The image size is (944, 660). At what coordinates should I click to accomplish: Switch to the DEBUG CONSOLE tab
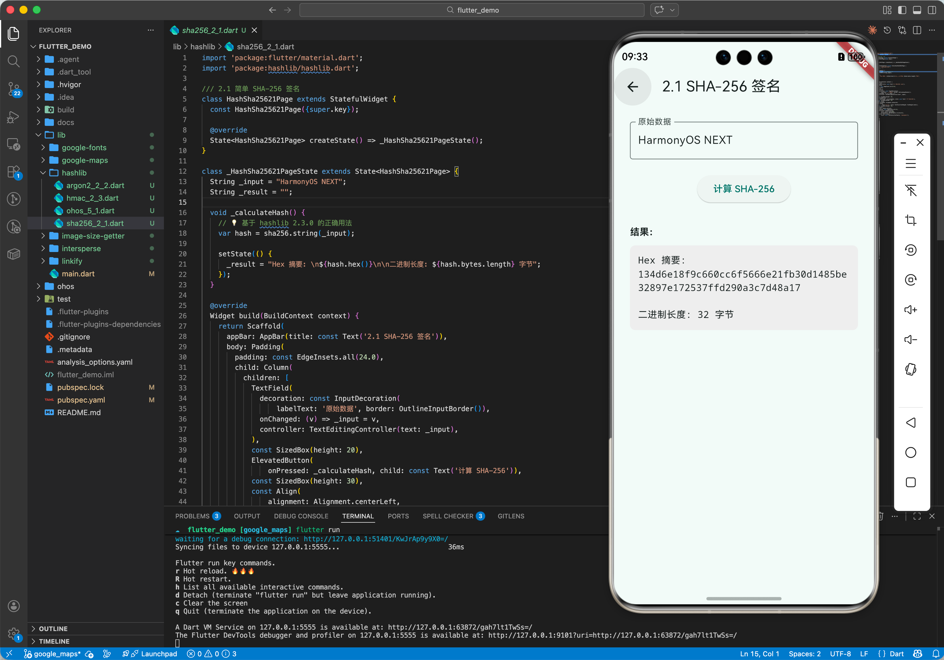301,516
